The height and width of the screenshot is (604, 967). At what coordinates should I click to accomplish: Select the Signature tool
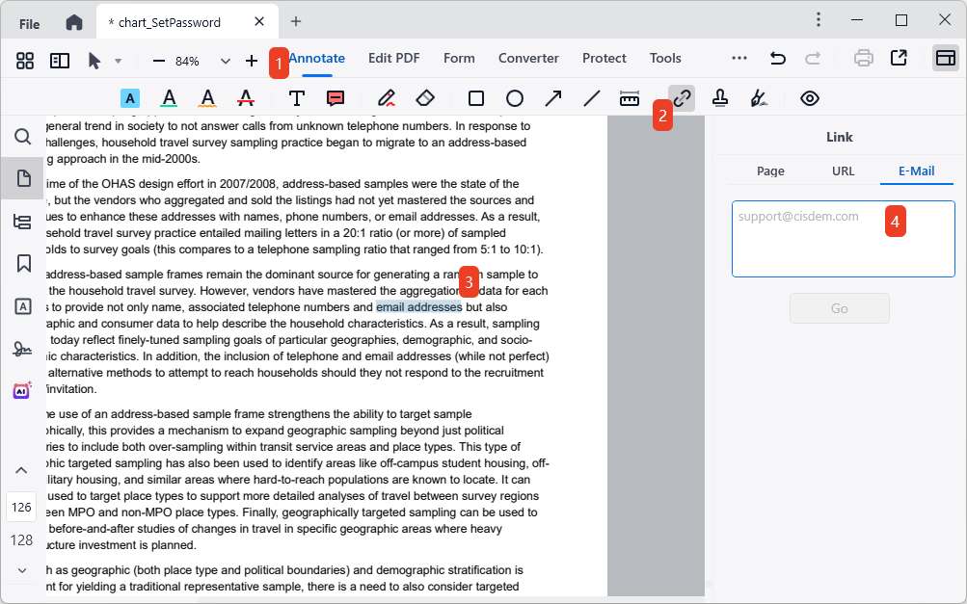tap(759, 97)
